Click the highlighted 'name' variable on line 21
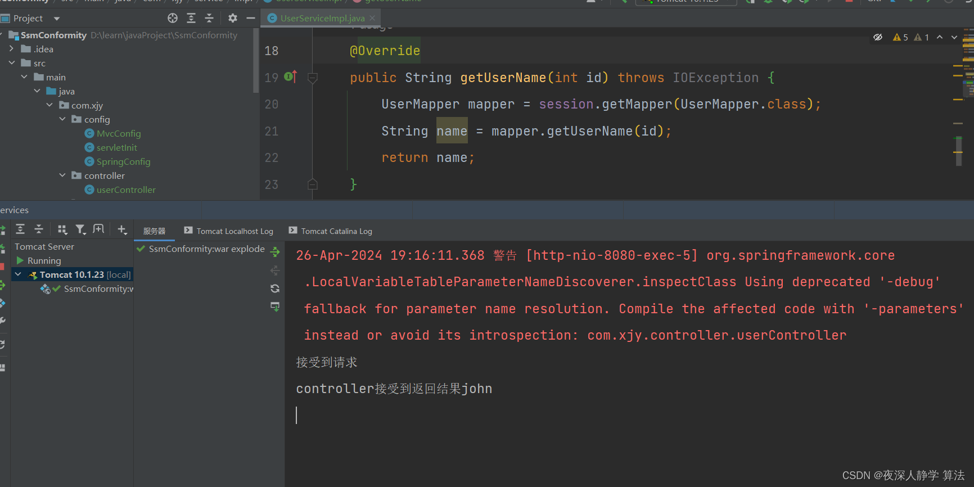 coord(452,131)
